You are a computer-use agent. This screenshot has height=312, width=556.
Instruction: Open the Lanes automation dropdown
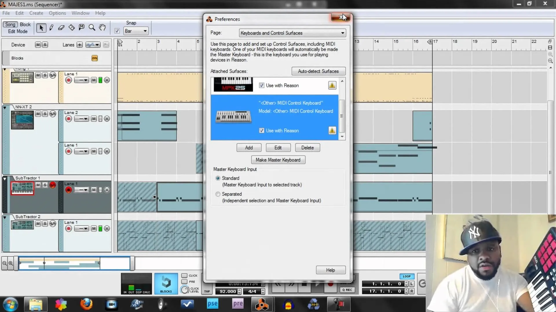tap(93, 45)
